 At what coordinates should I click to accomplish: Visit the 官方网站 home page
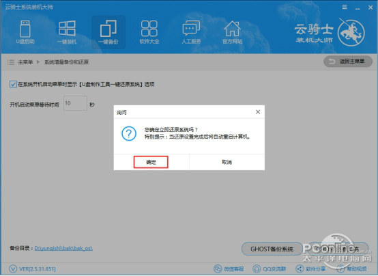tap(232, 32)
